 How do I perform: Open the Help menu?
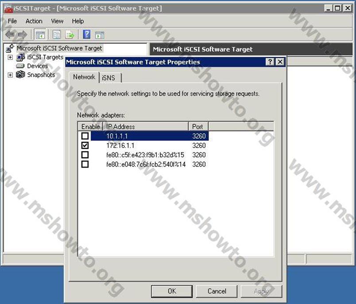78,21
